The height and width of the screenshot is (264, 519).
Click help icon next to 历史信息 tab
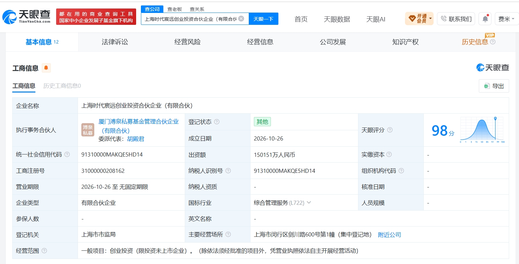[493, 42]
